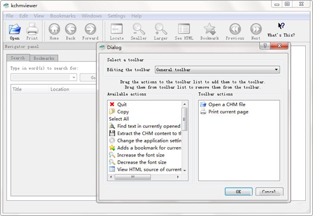
Task: Click the dialog help question button
Action: click(x=266, y=46)
